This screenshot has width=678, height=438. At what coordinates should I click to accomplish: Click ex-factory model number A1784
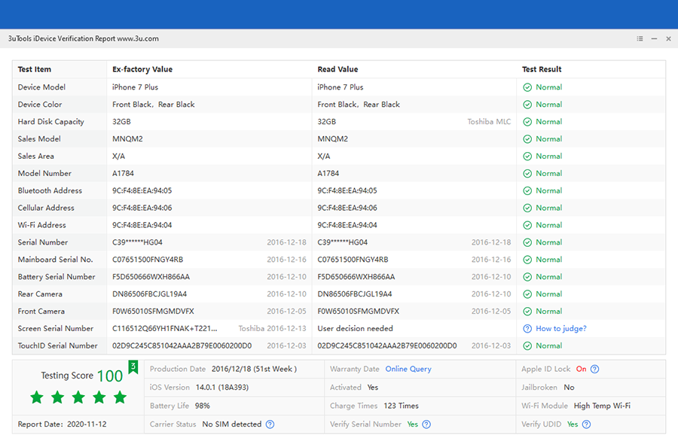[x=124, y=174]
